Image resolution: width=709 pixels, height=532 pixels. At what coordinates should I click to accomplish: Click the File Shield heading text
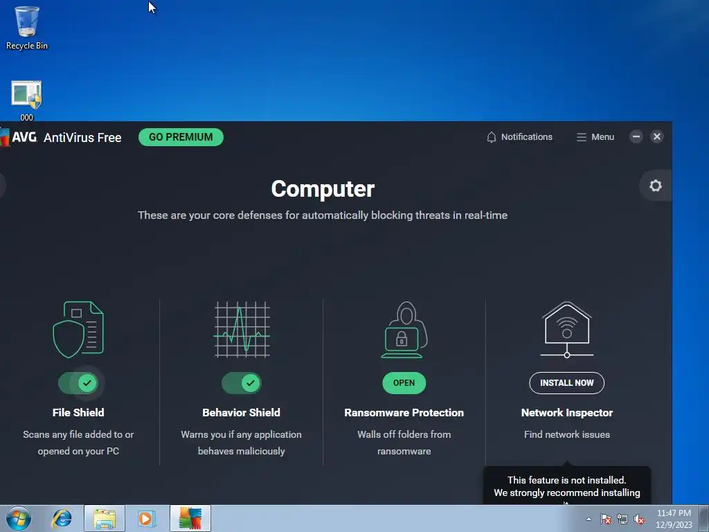click(78, 413)
